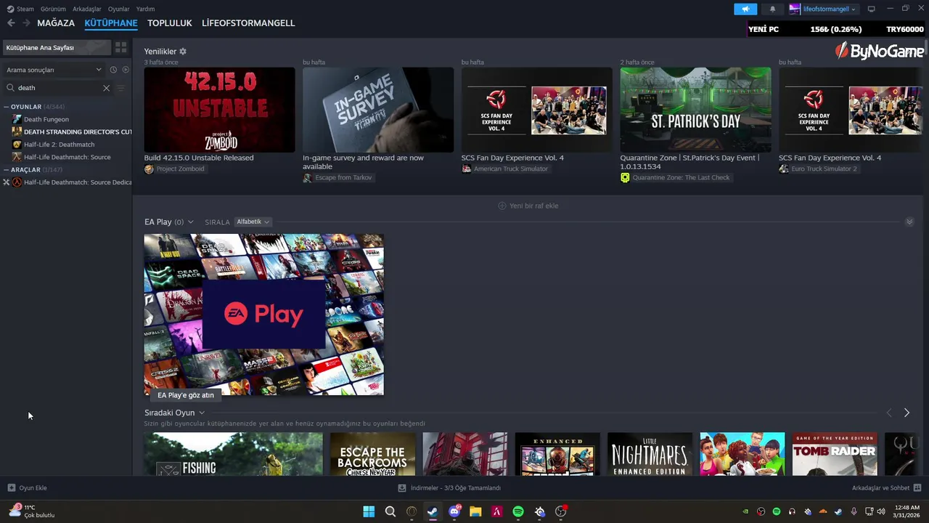Click the plus icon beside Yeni bir raf ekle
Viewport: 929px width, 523px height.
click(x=502, y=206)
